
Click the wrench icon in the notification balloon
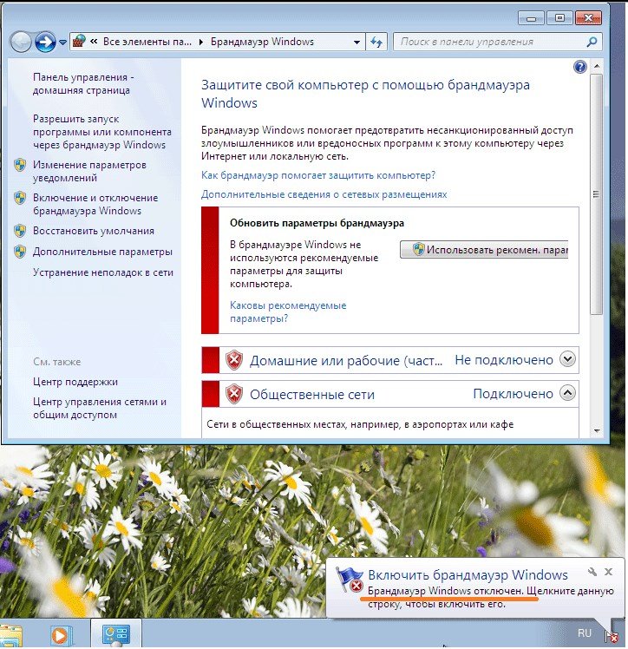click(592, 571)
